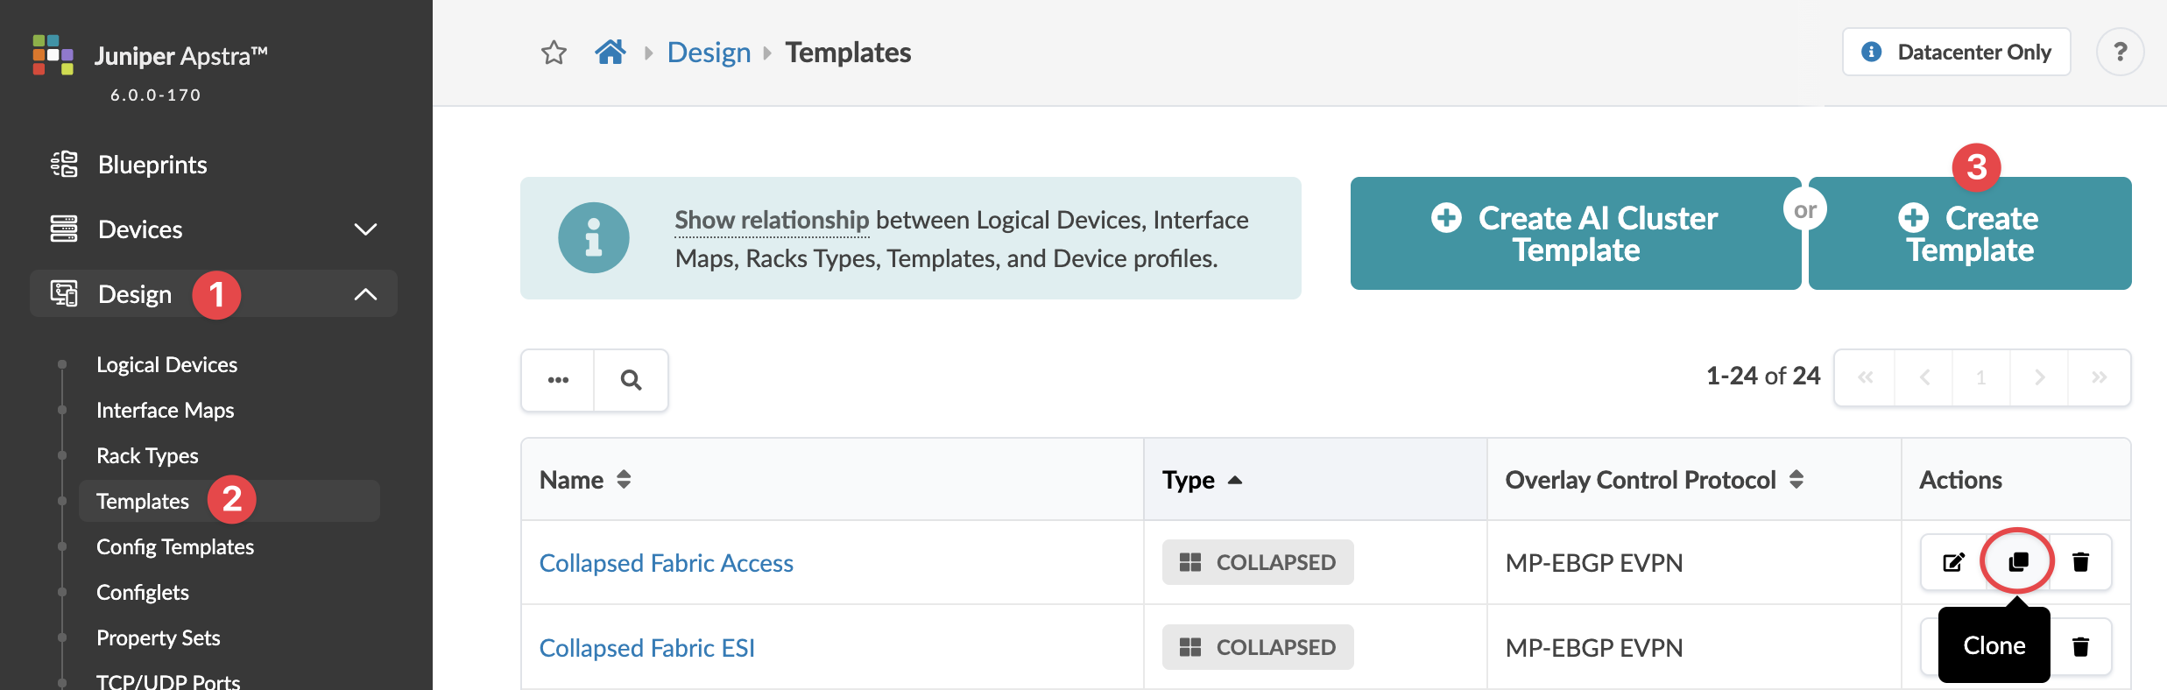Clone the Collapsed Fabric Access template
The width and height of the screenshot is (2167, 690).
coord(2018,562)
